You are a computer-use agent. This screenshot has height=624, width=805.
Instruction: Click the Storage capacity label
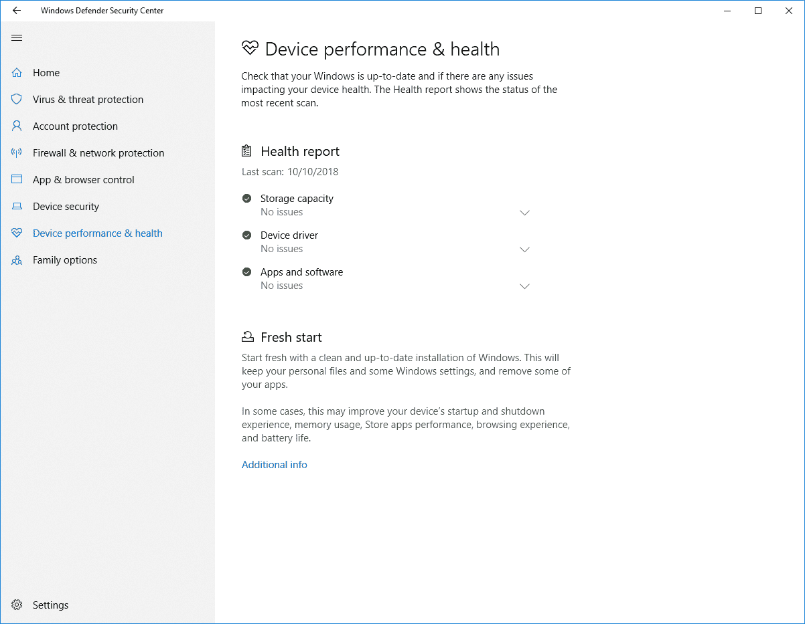pyautogui.click(x=297, y=199)
